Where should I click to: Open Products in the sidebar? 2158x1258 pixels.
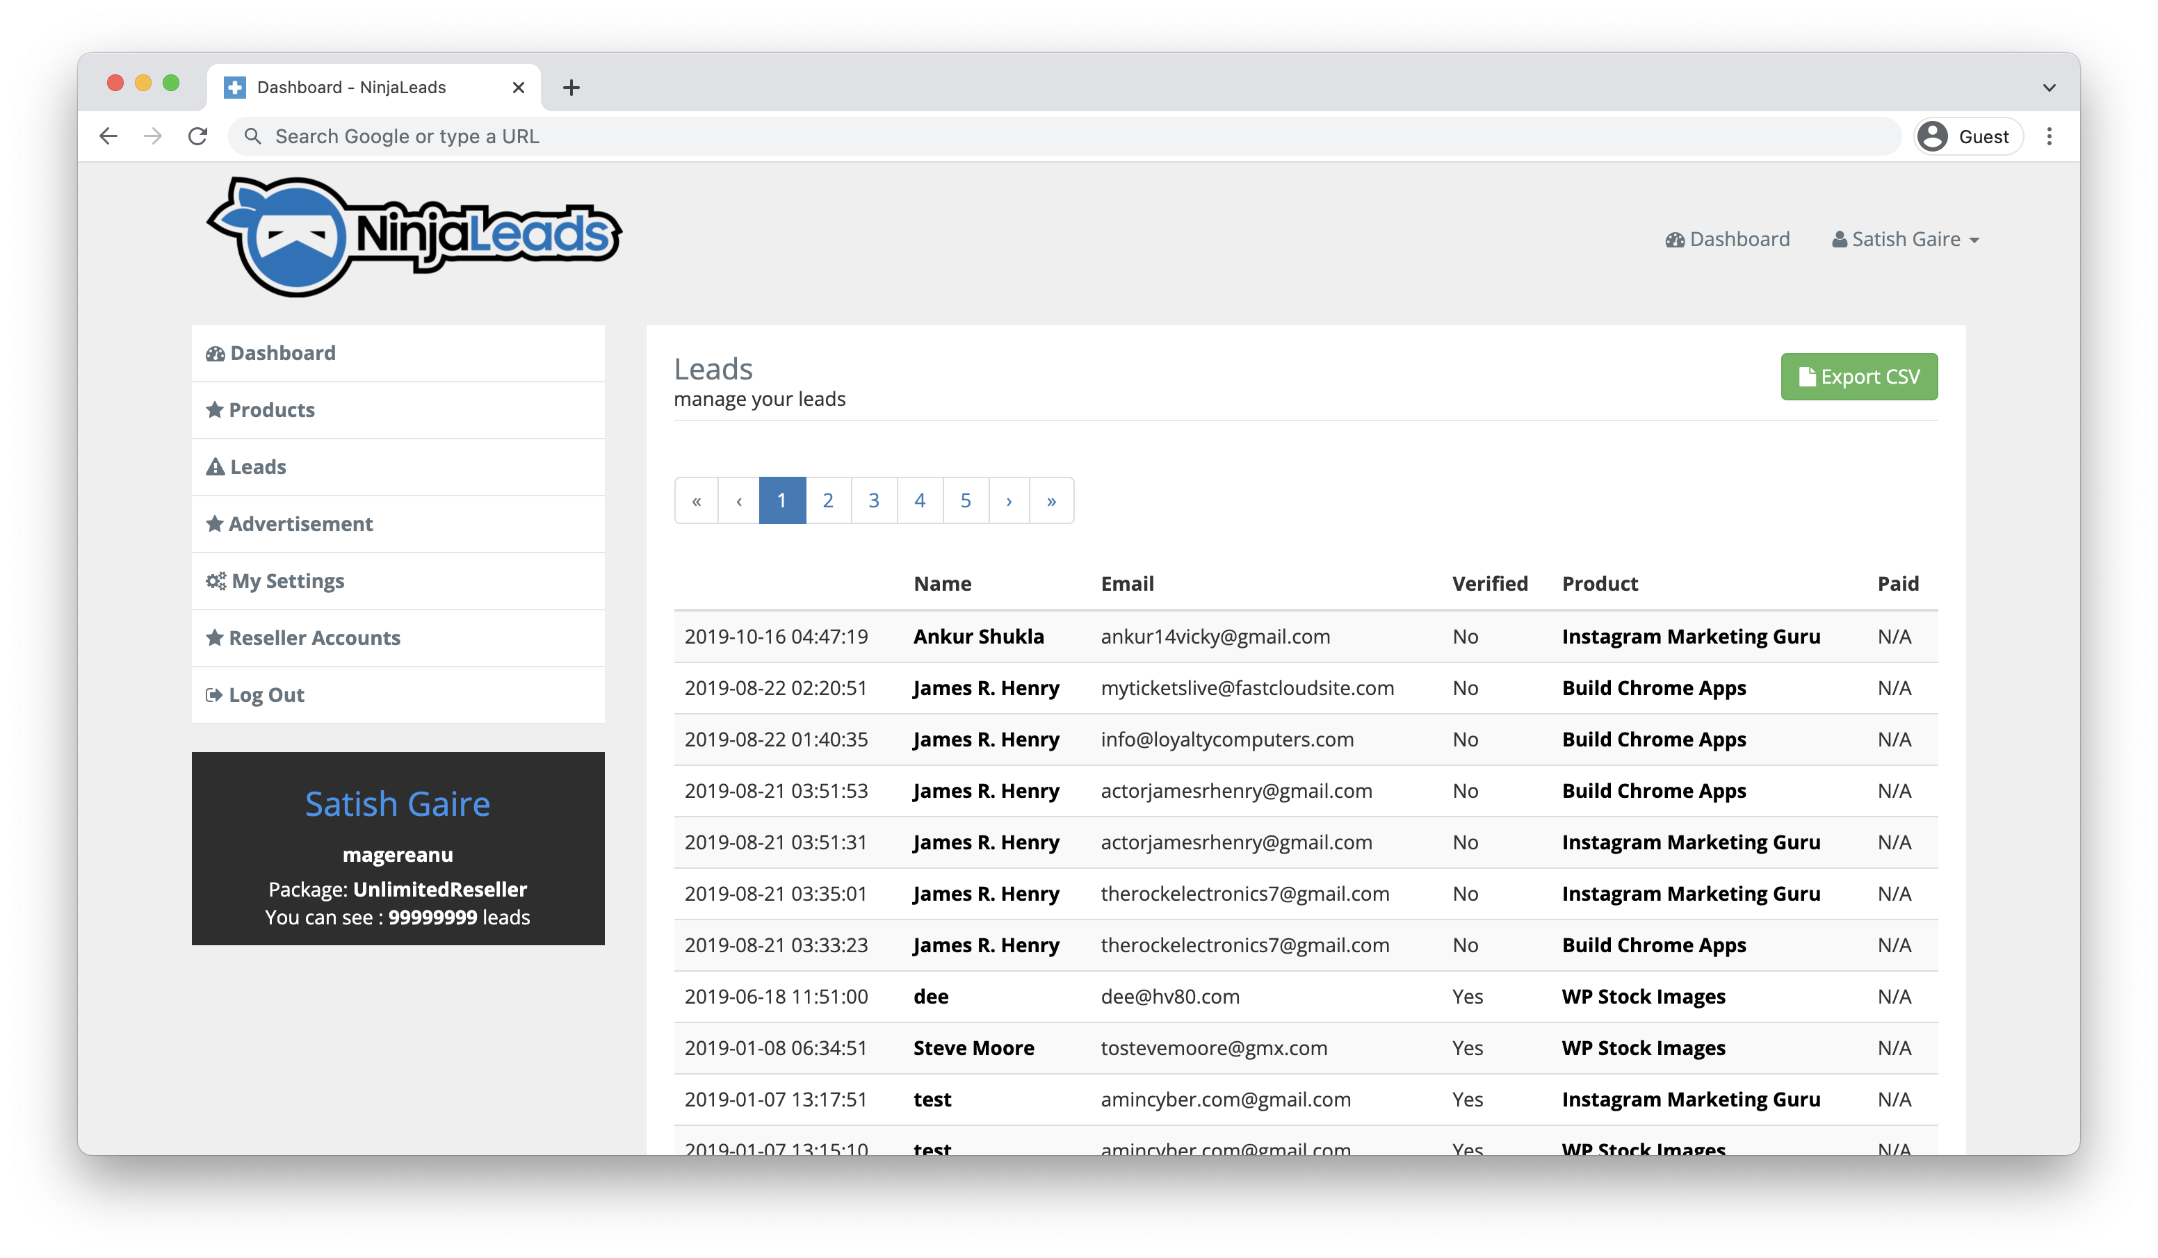coord(398,410)
